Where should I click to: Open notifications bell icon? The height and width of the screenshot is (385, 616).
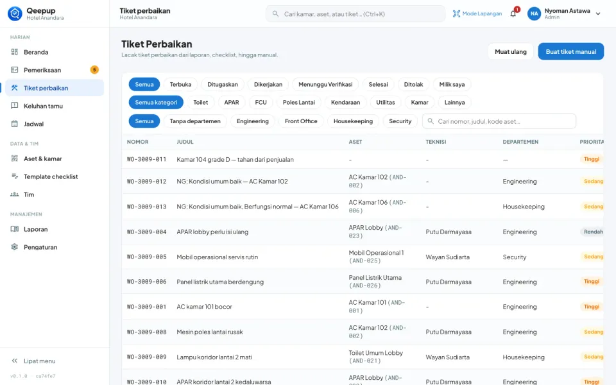coord(513,13)
